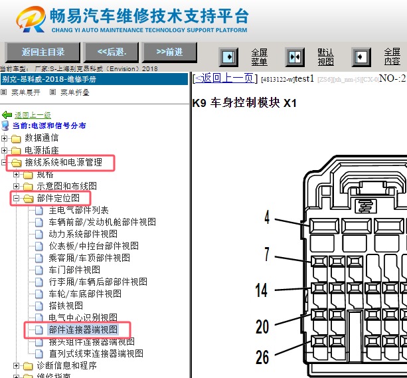Click the green back arrow icon
The height and width of the screenshot is (378, 407).
click(x=7, y=114)
